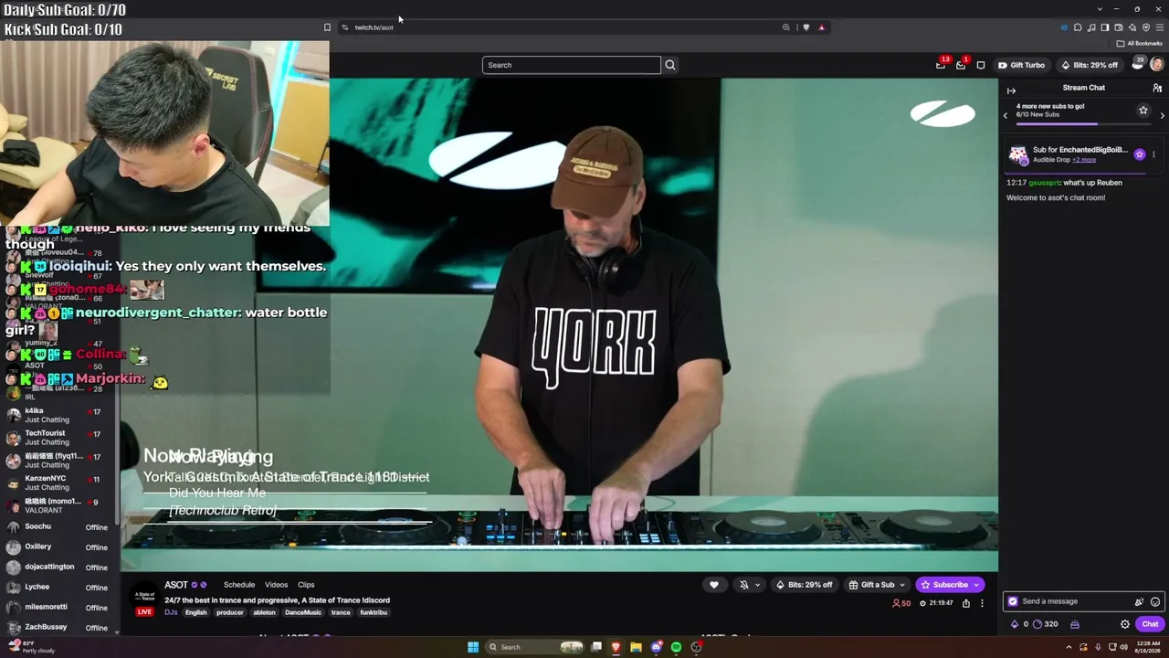Open the Clips tab for ASOT

click(306, 585)
